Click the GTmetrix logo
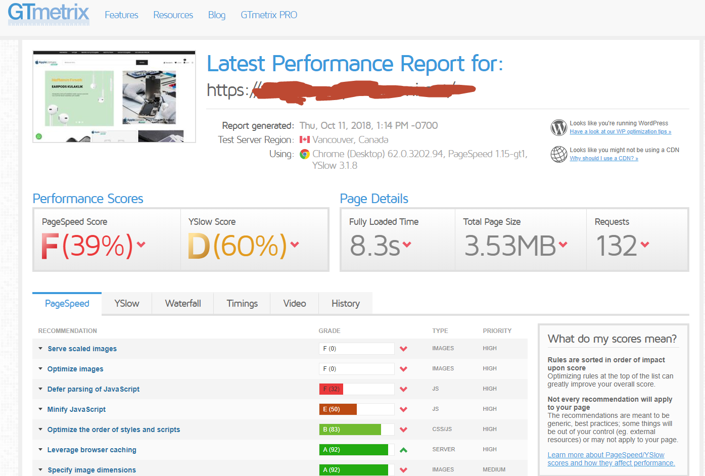Image resolution: width=705 pixels, height=476 pixels. coord(49,14)
